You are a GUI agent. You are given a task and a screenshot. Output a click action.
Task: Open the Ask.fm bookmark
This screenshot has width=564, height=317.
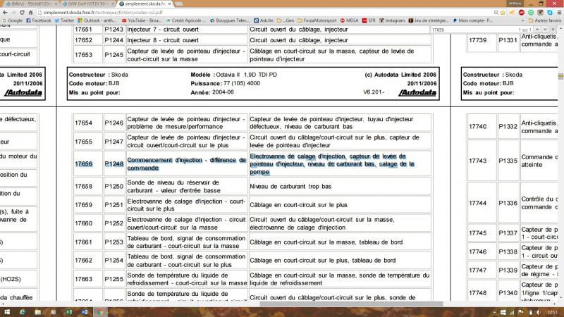point(263,20)
